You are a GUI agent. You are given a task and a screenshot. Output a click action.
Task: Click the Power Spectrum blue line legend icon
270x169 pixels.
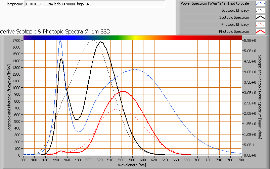coord(261,3)
